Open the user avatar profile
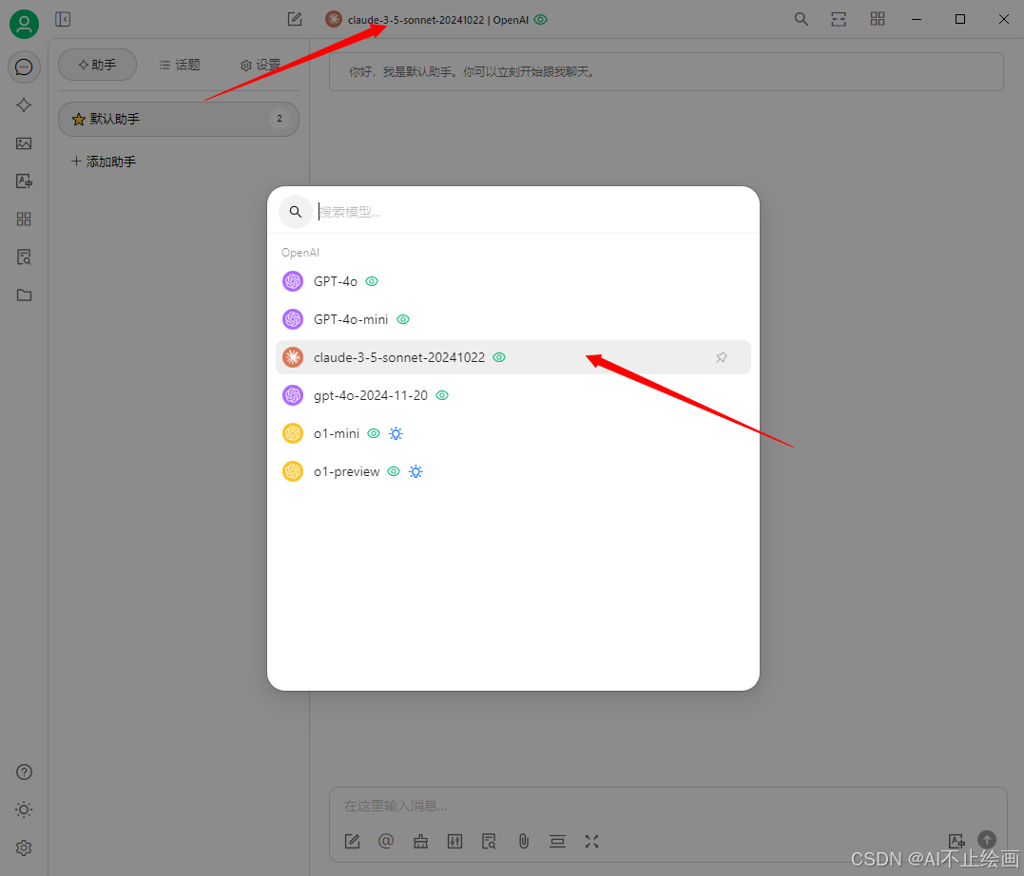The width and height of the screenshot is (1024, 876). tap(24, 24)
